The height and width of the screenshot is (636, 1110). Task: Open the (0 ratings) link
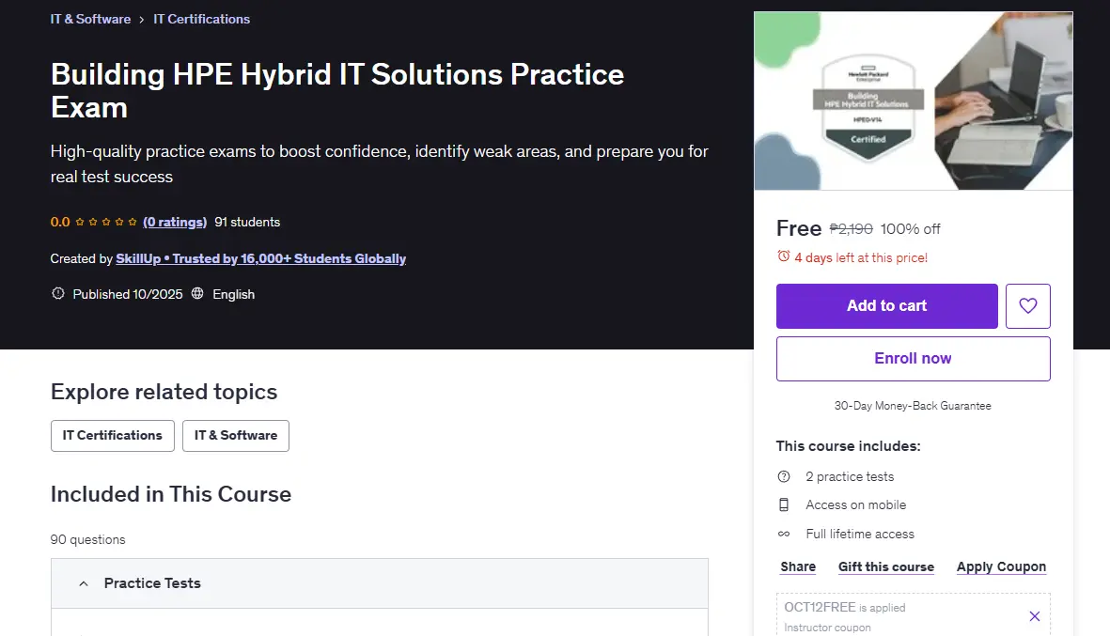[x=175, y=222]
